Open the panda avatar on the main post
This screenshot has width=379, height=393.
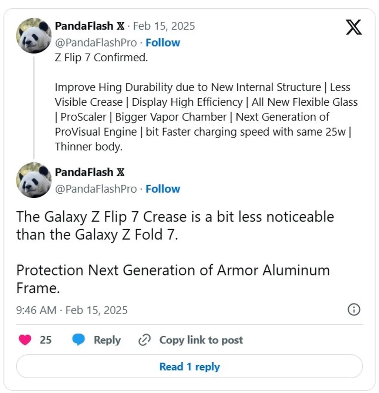pyautogui.click(x=34, y=180)
